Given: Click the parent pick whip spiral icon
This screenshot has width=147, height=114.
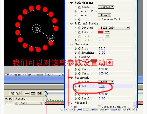Looking at the screenshot, I should (17, 103).
